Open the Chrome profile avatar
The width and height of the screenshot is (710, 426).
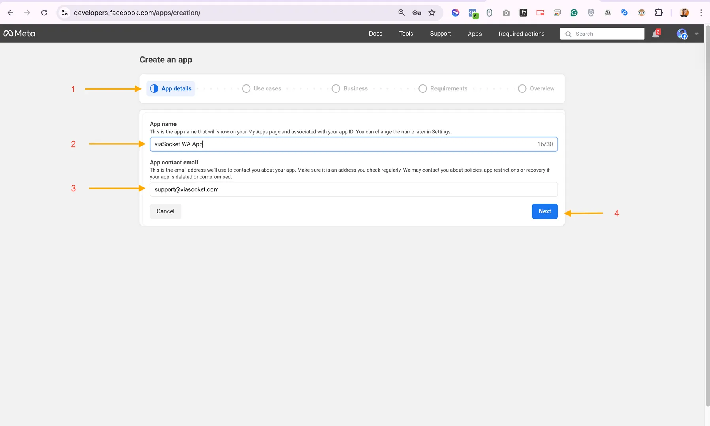[684, 13]
